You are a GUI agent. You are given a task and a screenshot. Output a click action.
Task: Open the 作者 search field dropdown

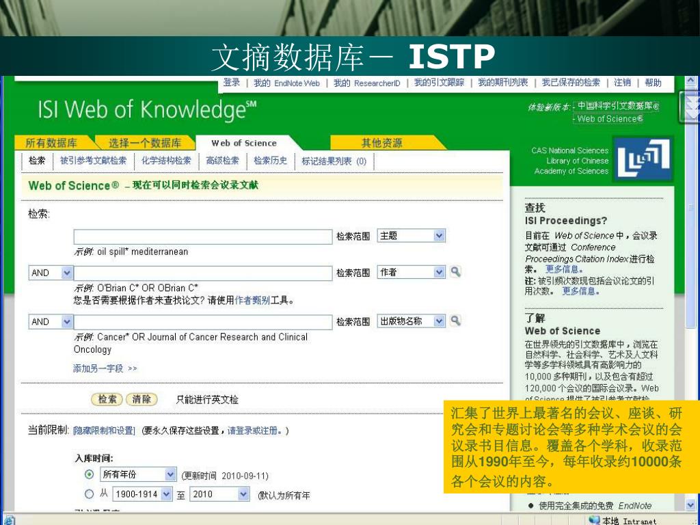pyautogui.click(x=440, y=272)
